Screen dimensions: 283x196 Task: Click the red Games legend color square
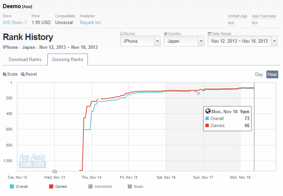point(51,186)
